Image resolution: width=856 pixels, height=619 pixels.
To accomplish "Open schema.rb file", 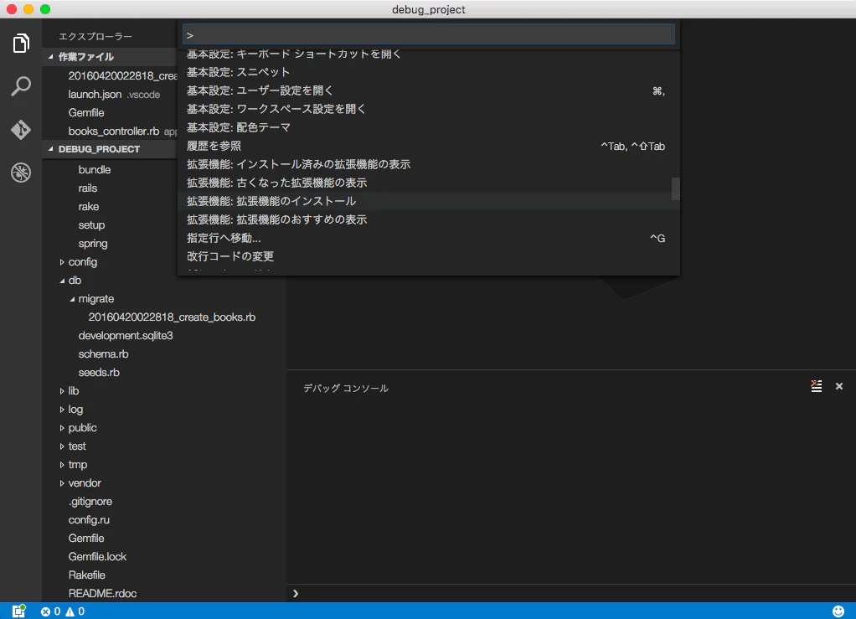I will [103, 354].
